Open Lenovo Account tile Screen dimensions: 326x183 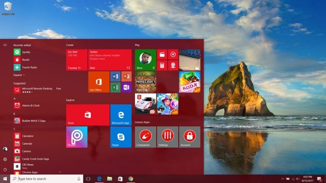[189, 137]
